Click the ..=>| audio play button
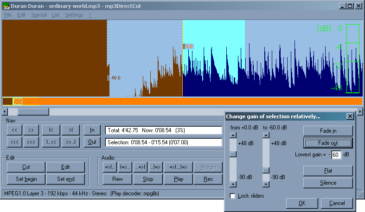This screenshot has width=365, height=212. (141, 167)
